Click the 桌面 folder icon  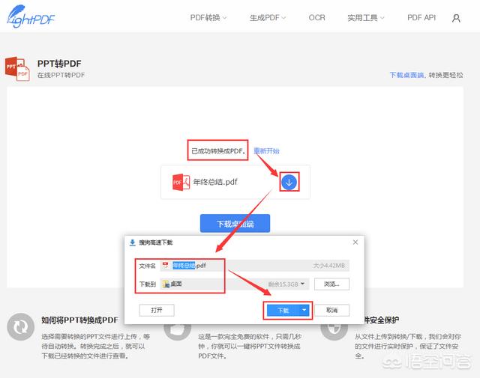pos(166,284)
